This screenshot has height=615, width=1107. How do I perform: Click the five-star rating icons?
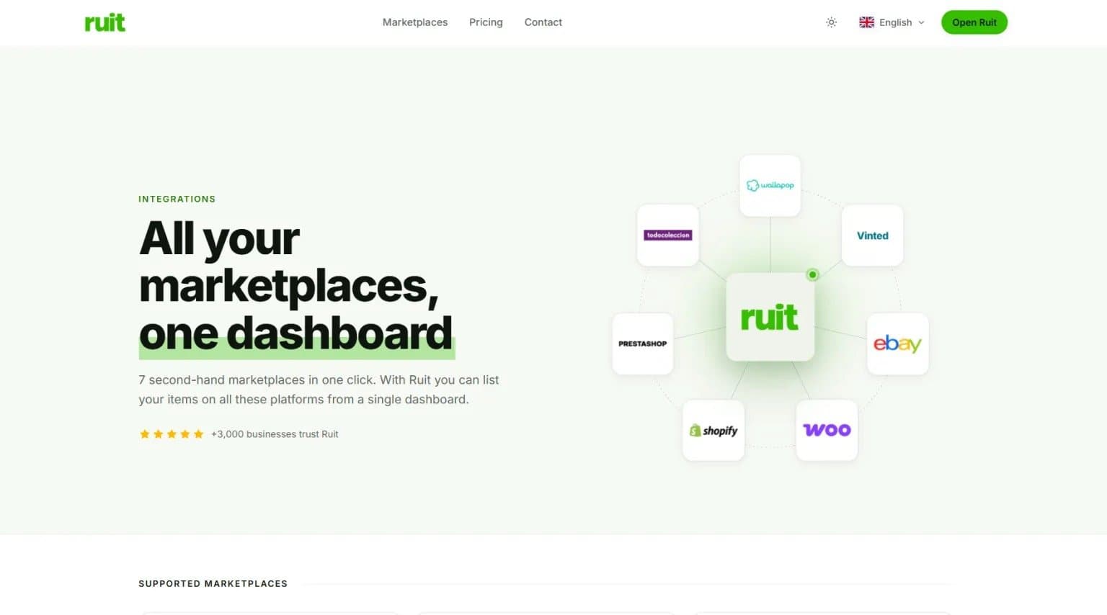point(172,434)
